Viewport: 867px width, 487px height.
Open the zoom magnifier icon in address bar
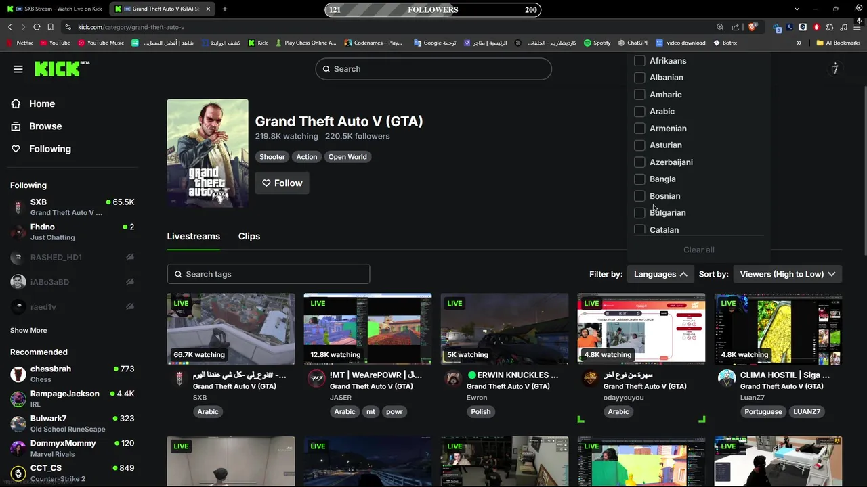pyautogui.click(x=720, y=27)
